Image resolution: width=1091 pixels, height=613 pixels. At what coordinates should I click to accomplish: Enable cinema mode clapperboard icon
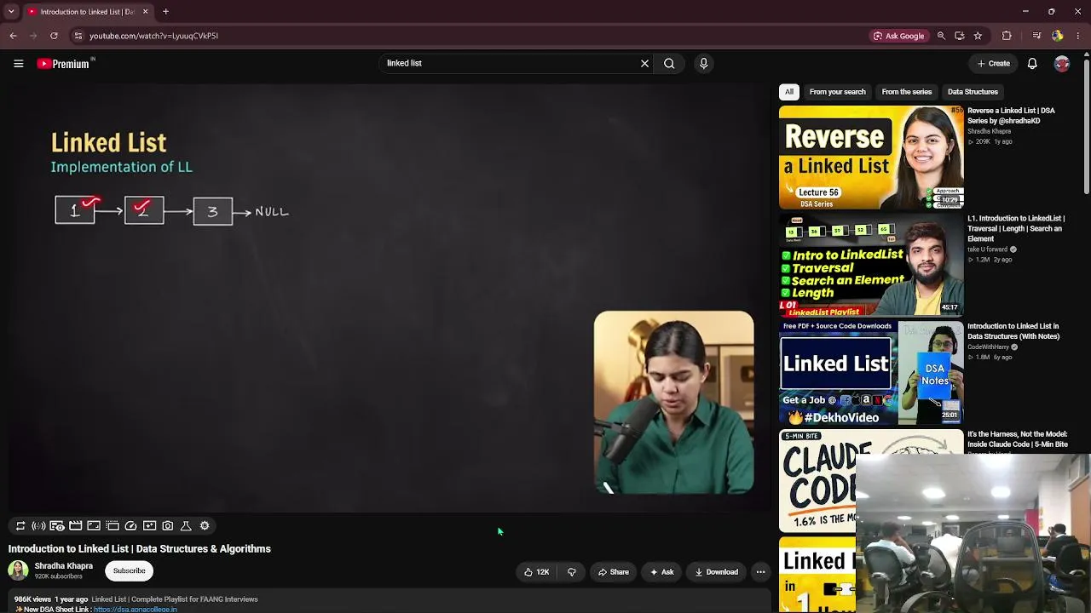(76, 526)
